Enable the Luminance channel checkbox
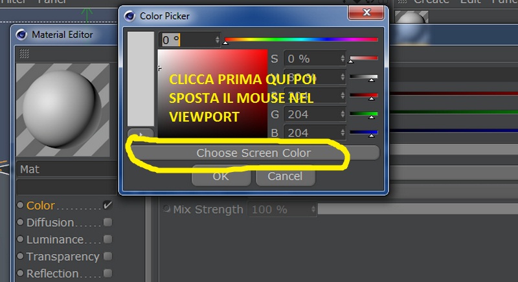Image resolution: width=518 pixels, height=282 pixels. pyautogui.click(x=107, y=239)
